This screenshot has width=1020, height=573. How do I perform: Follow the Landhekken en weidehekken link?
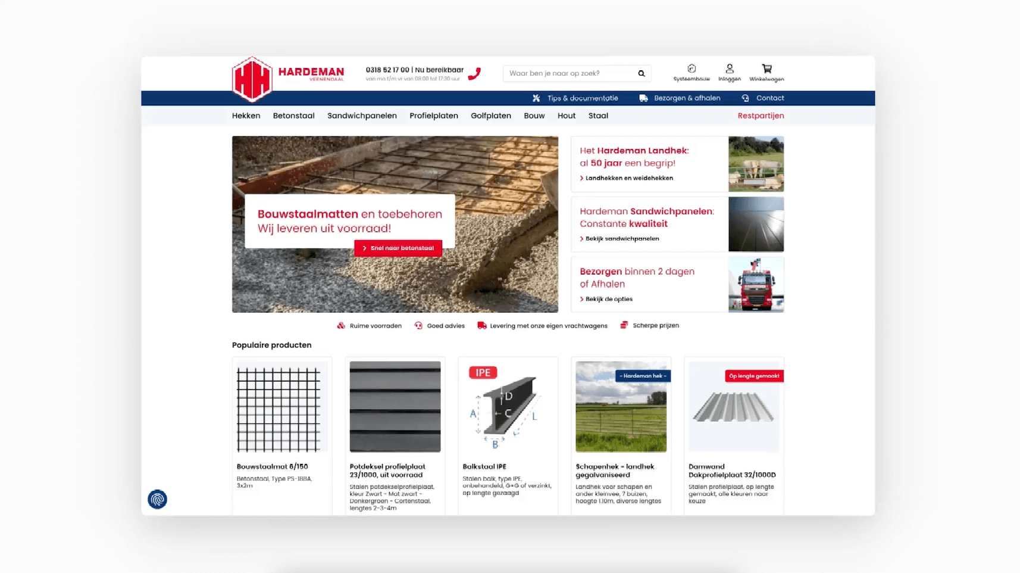click(628, 178)
